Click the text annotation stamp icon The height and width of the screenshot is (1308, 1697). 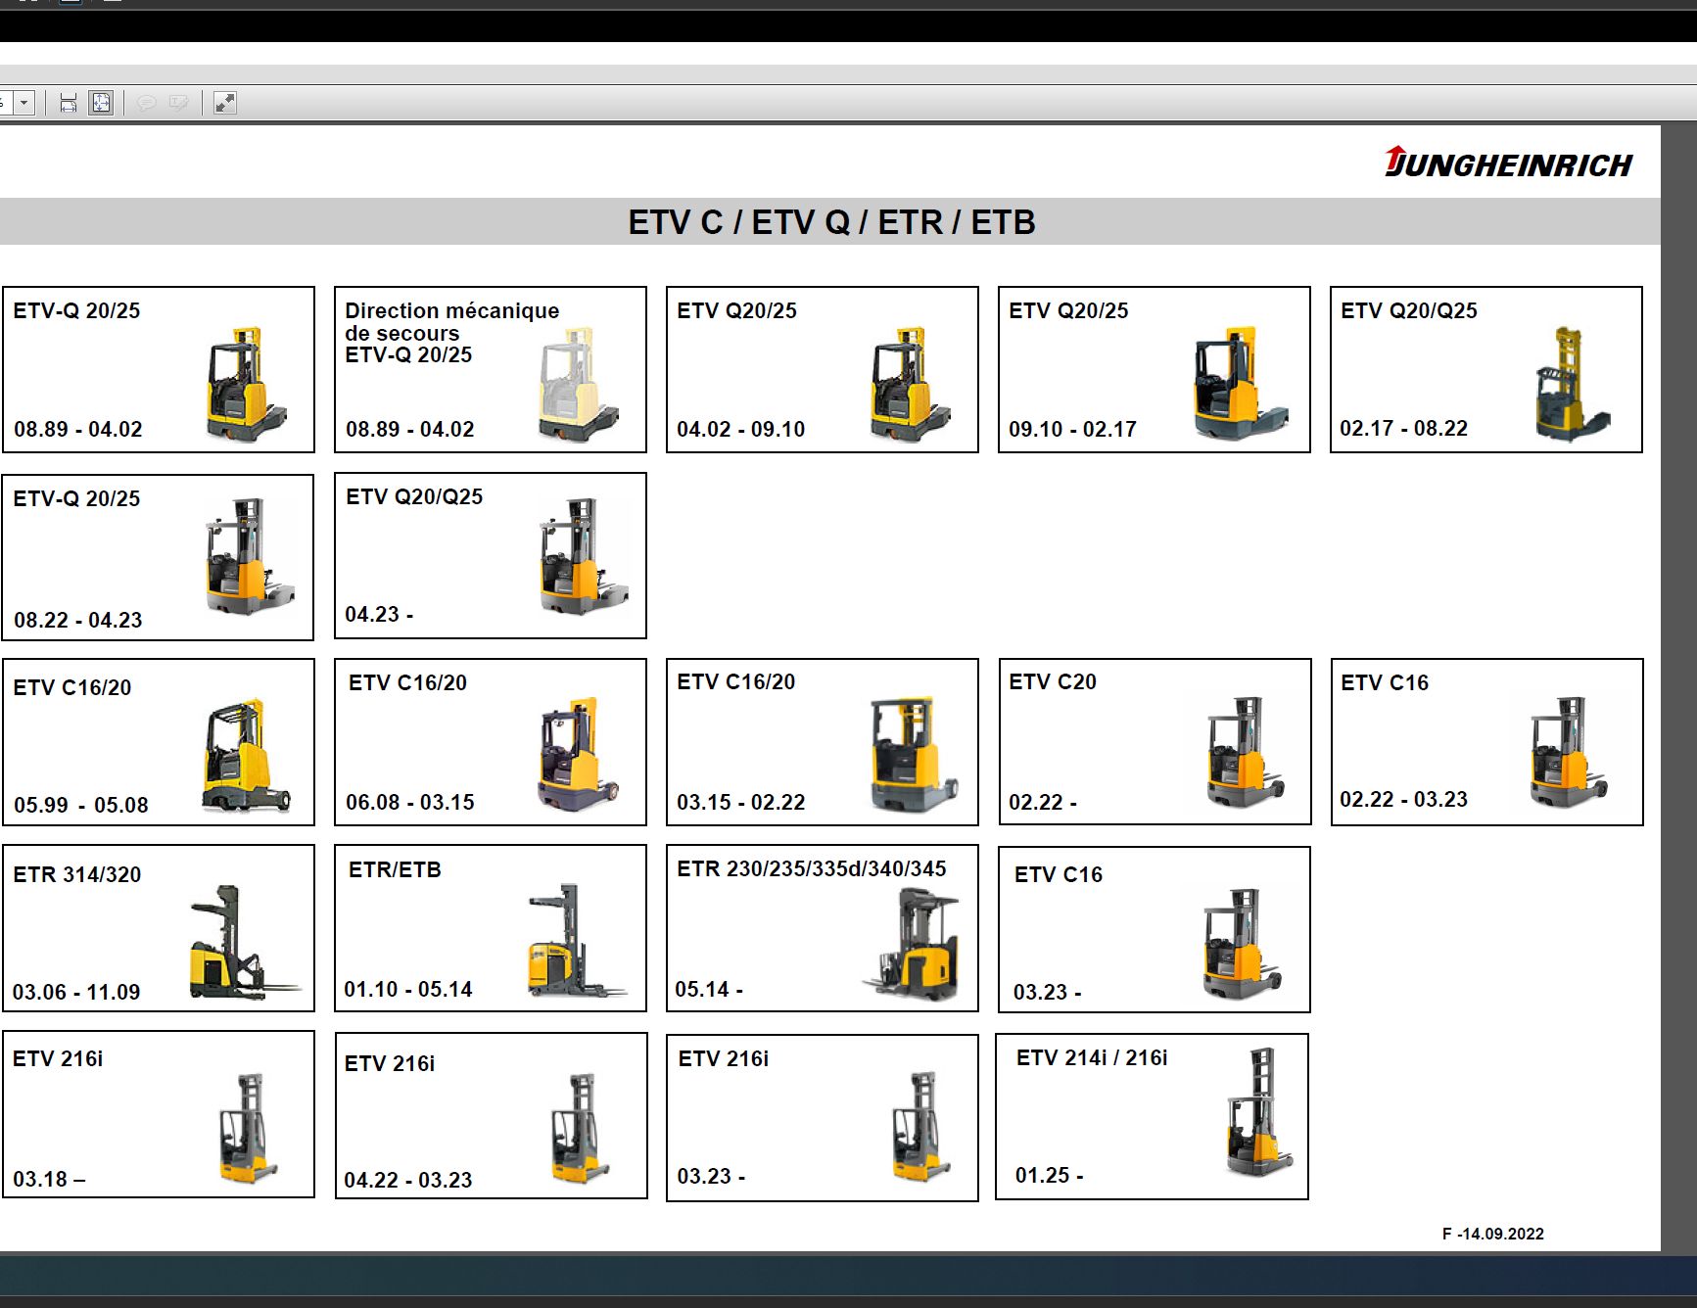(x=178, y=102)
